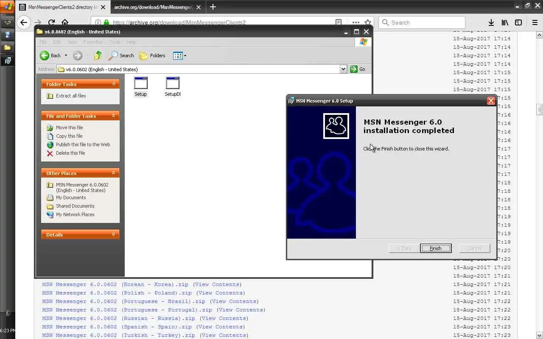Click the Windows Start logo icon

click(8, 6)
